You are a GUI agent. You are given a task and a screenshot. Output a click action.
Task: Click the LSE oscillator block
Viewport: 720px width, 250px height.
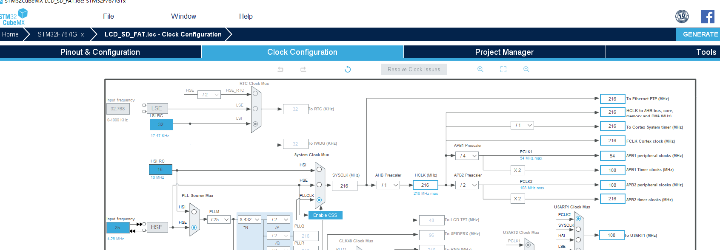pyautogui.click(x=157, y=108)
